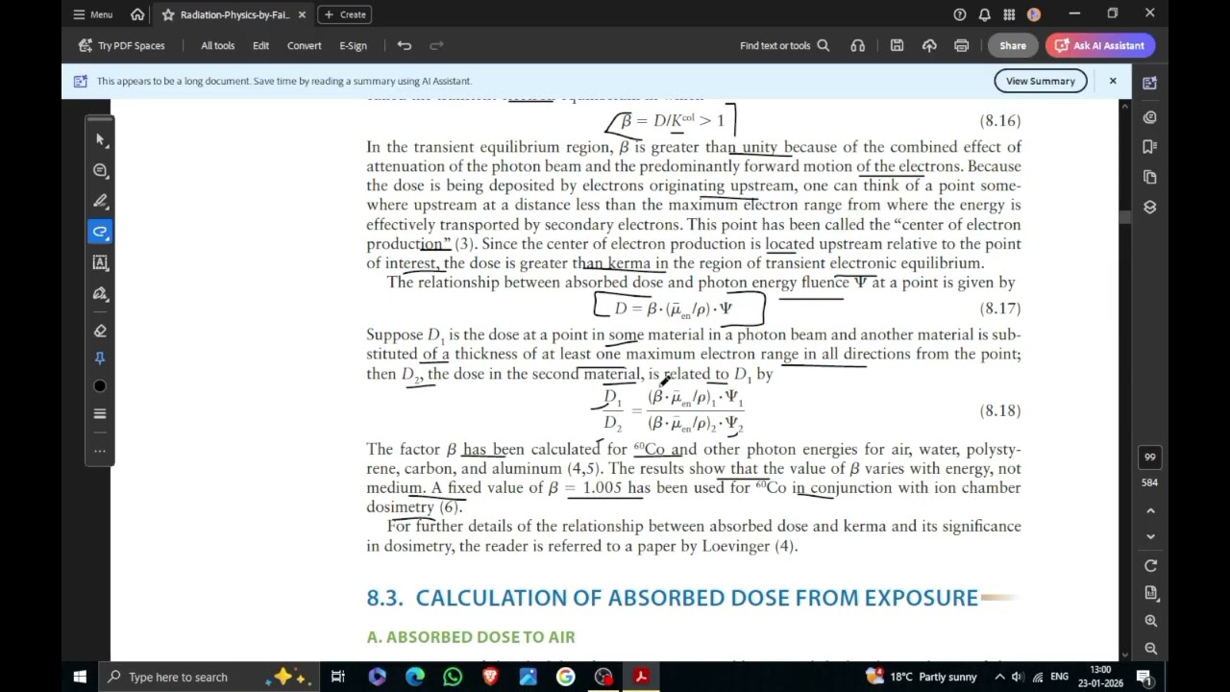Save the document with the disk icon

click(897, 45)
